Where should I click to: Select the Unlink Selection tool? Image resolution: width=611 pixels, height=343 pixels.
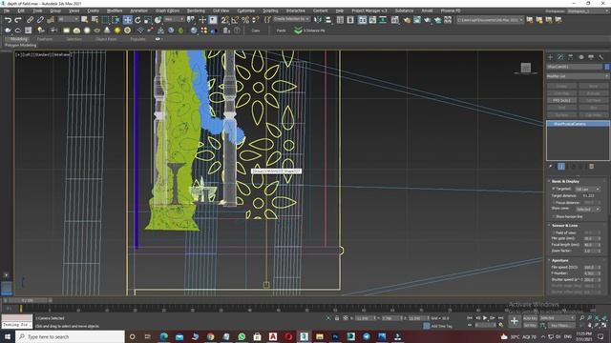pyautogui.click(x=40, y=20)
